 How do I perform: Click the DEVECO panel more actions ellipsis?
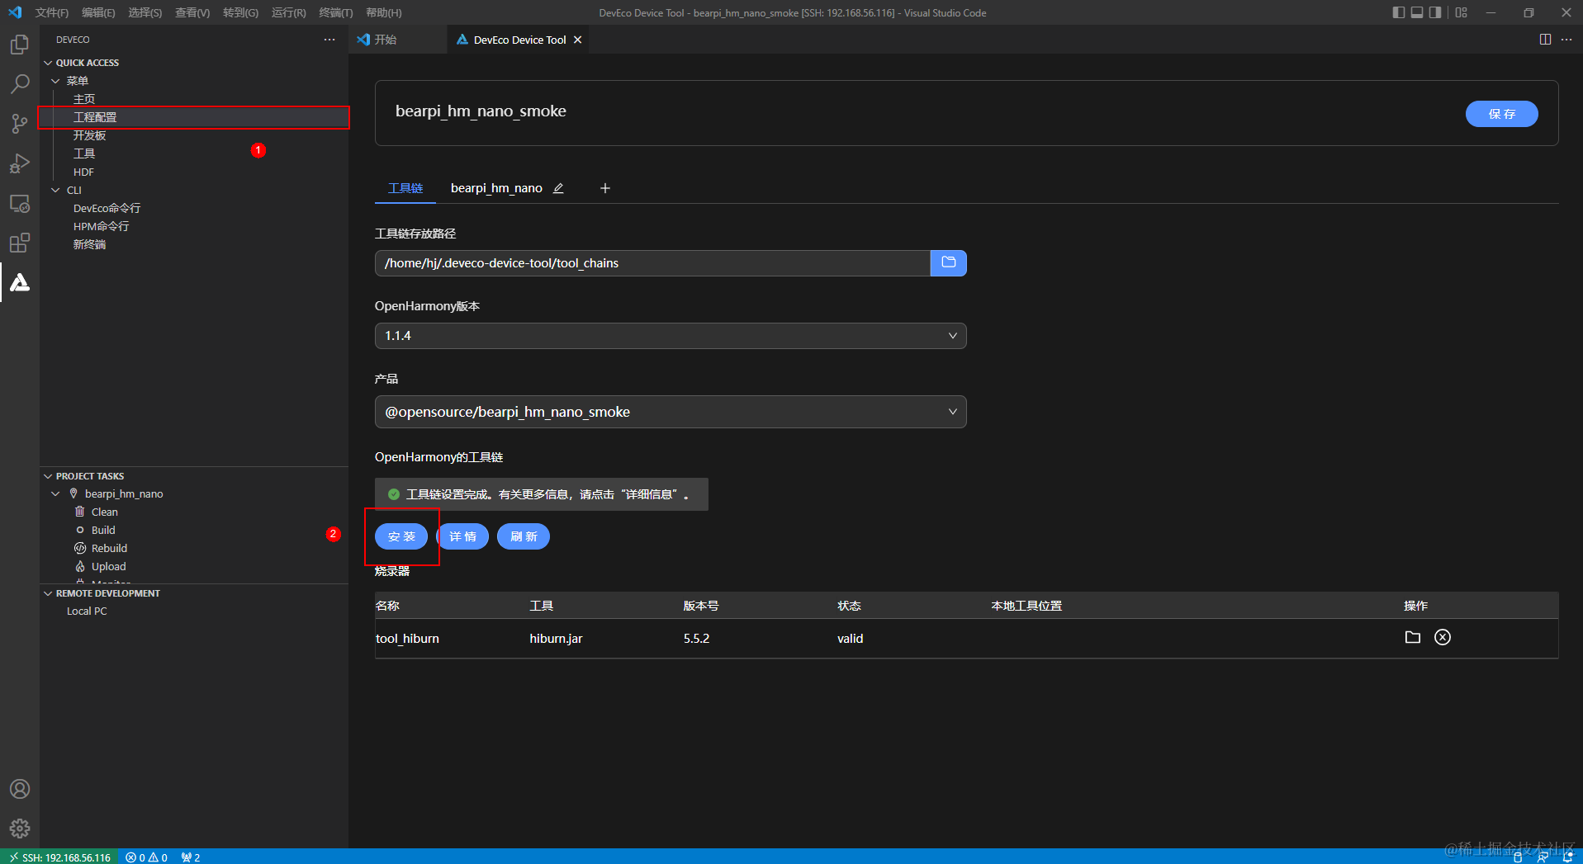[x=329, y=40]
